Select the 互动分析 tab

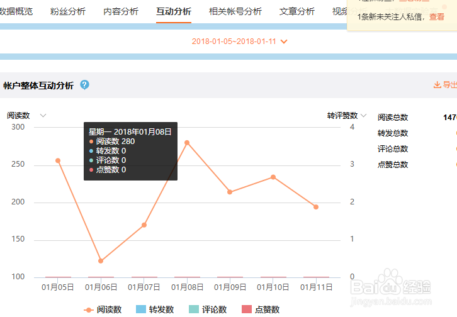(174, 11)
